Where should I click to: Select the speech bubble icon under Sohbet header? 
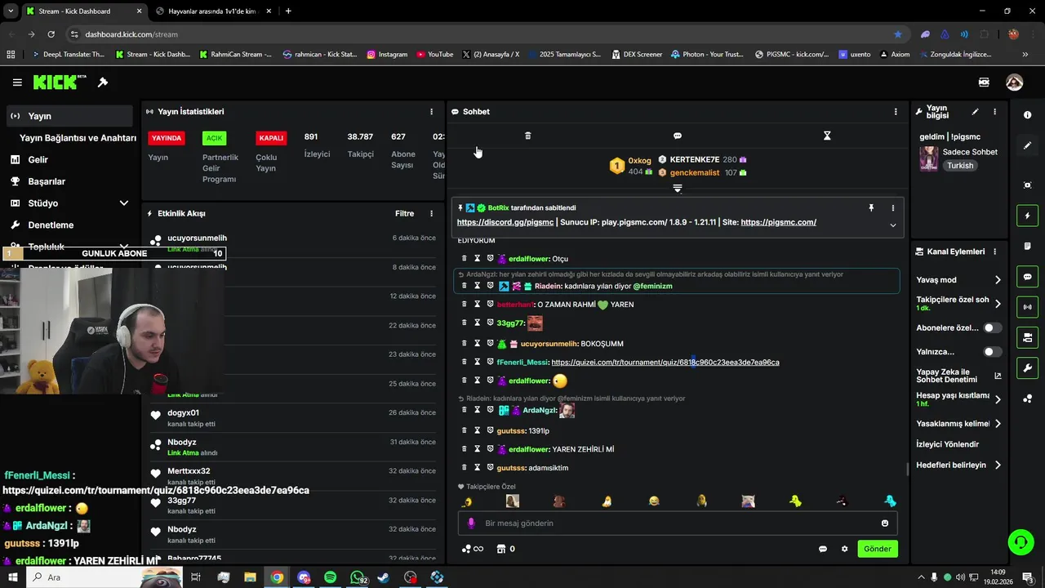677,136
